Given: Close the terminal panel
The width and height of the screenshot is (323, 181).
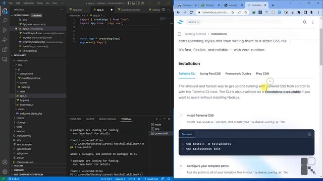Looking at the screenshot, I should click(169, 119).
